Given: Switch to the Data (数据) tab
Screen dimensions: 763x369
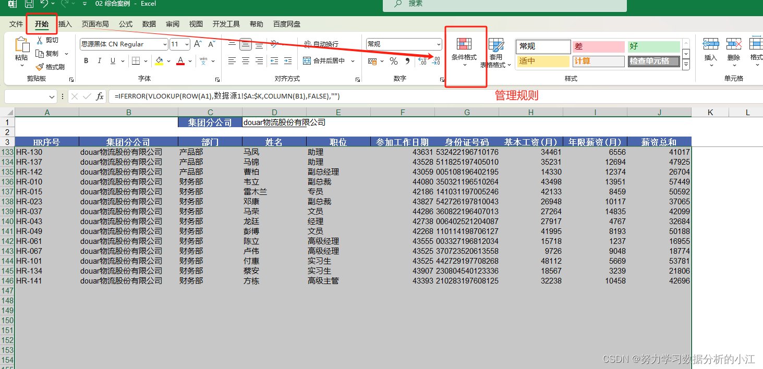Looking at the screenshot, I should (x=149, y=24).
